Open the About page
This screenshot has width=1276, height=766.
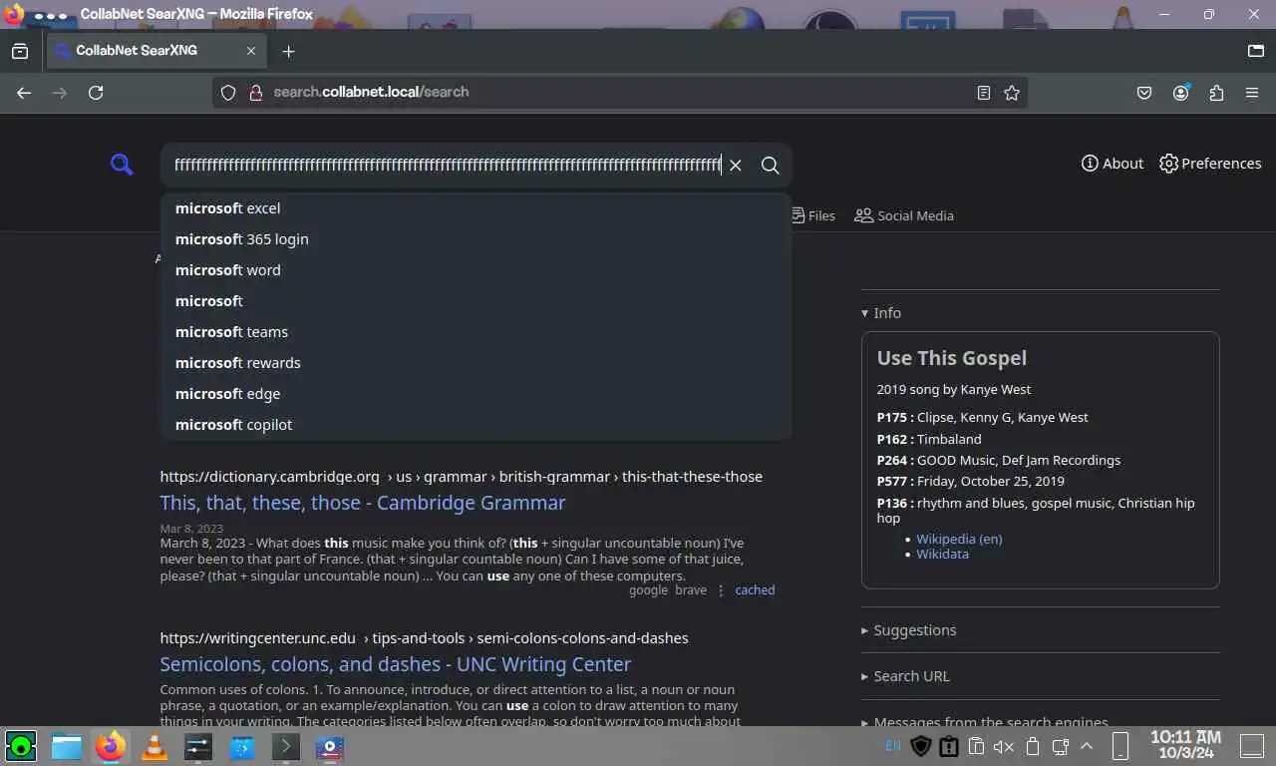pyautogui.click(x=1113, y=164)
